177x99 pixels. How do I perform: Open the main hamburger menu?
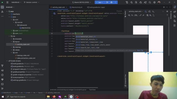tap(7, 2)
